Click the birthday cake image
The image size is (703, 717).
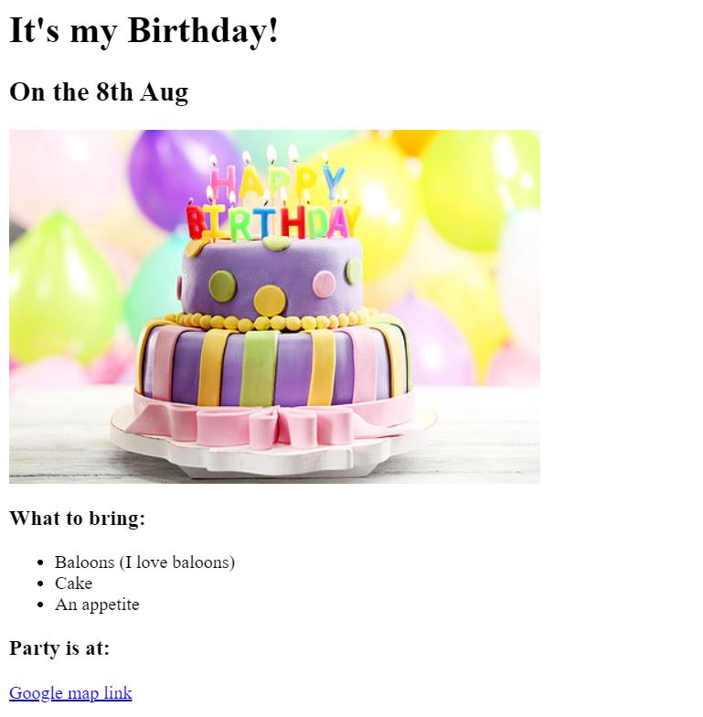[274, 306]
